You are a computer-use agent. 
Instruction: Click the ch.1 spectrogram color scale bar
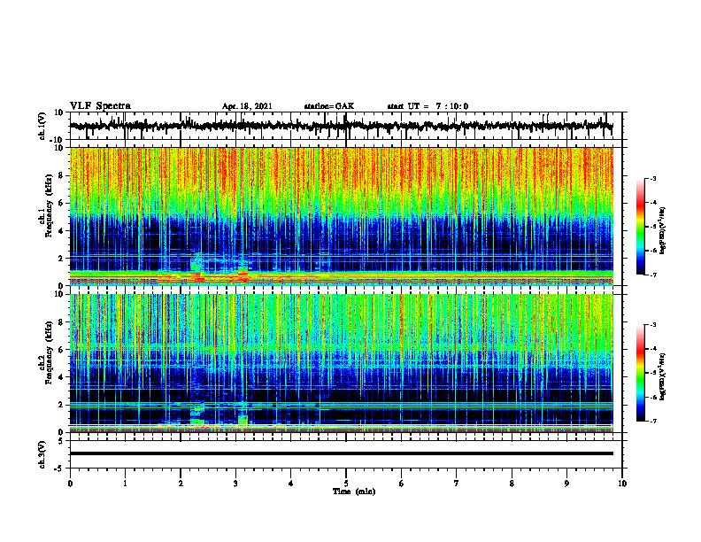click(x=641, y=227)
